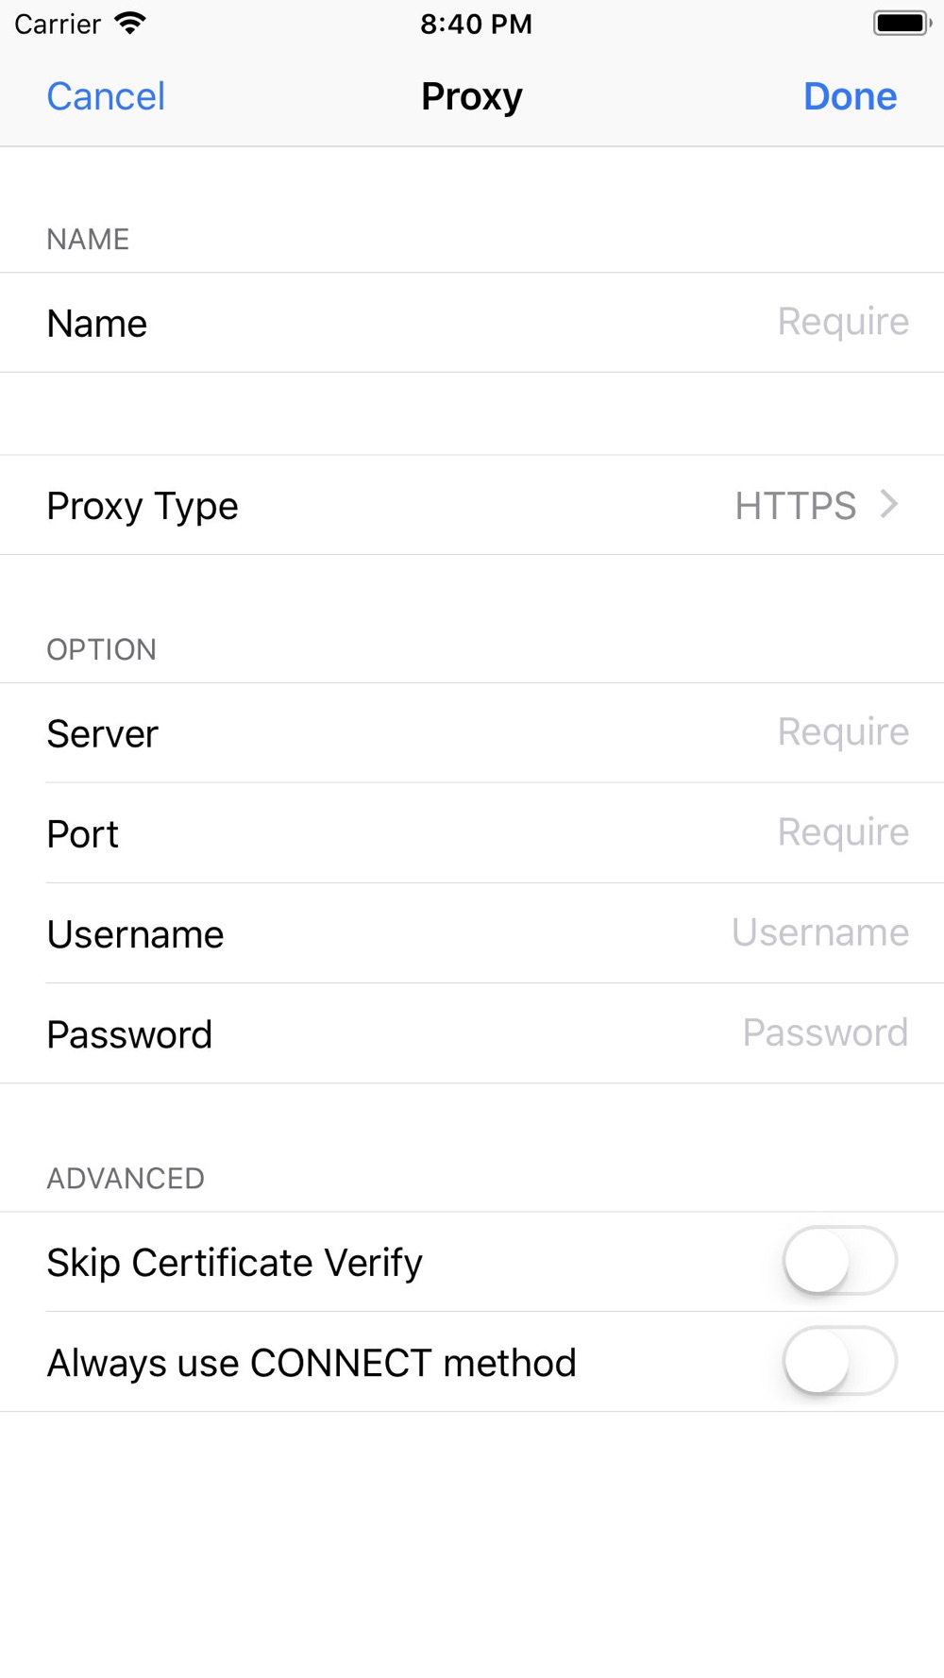Image resolution: width=944 pixels, height=1678 pixels.
Task: Tap the OPTION section header
Action: pos(102,649)
